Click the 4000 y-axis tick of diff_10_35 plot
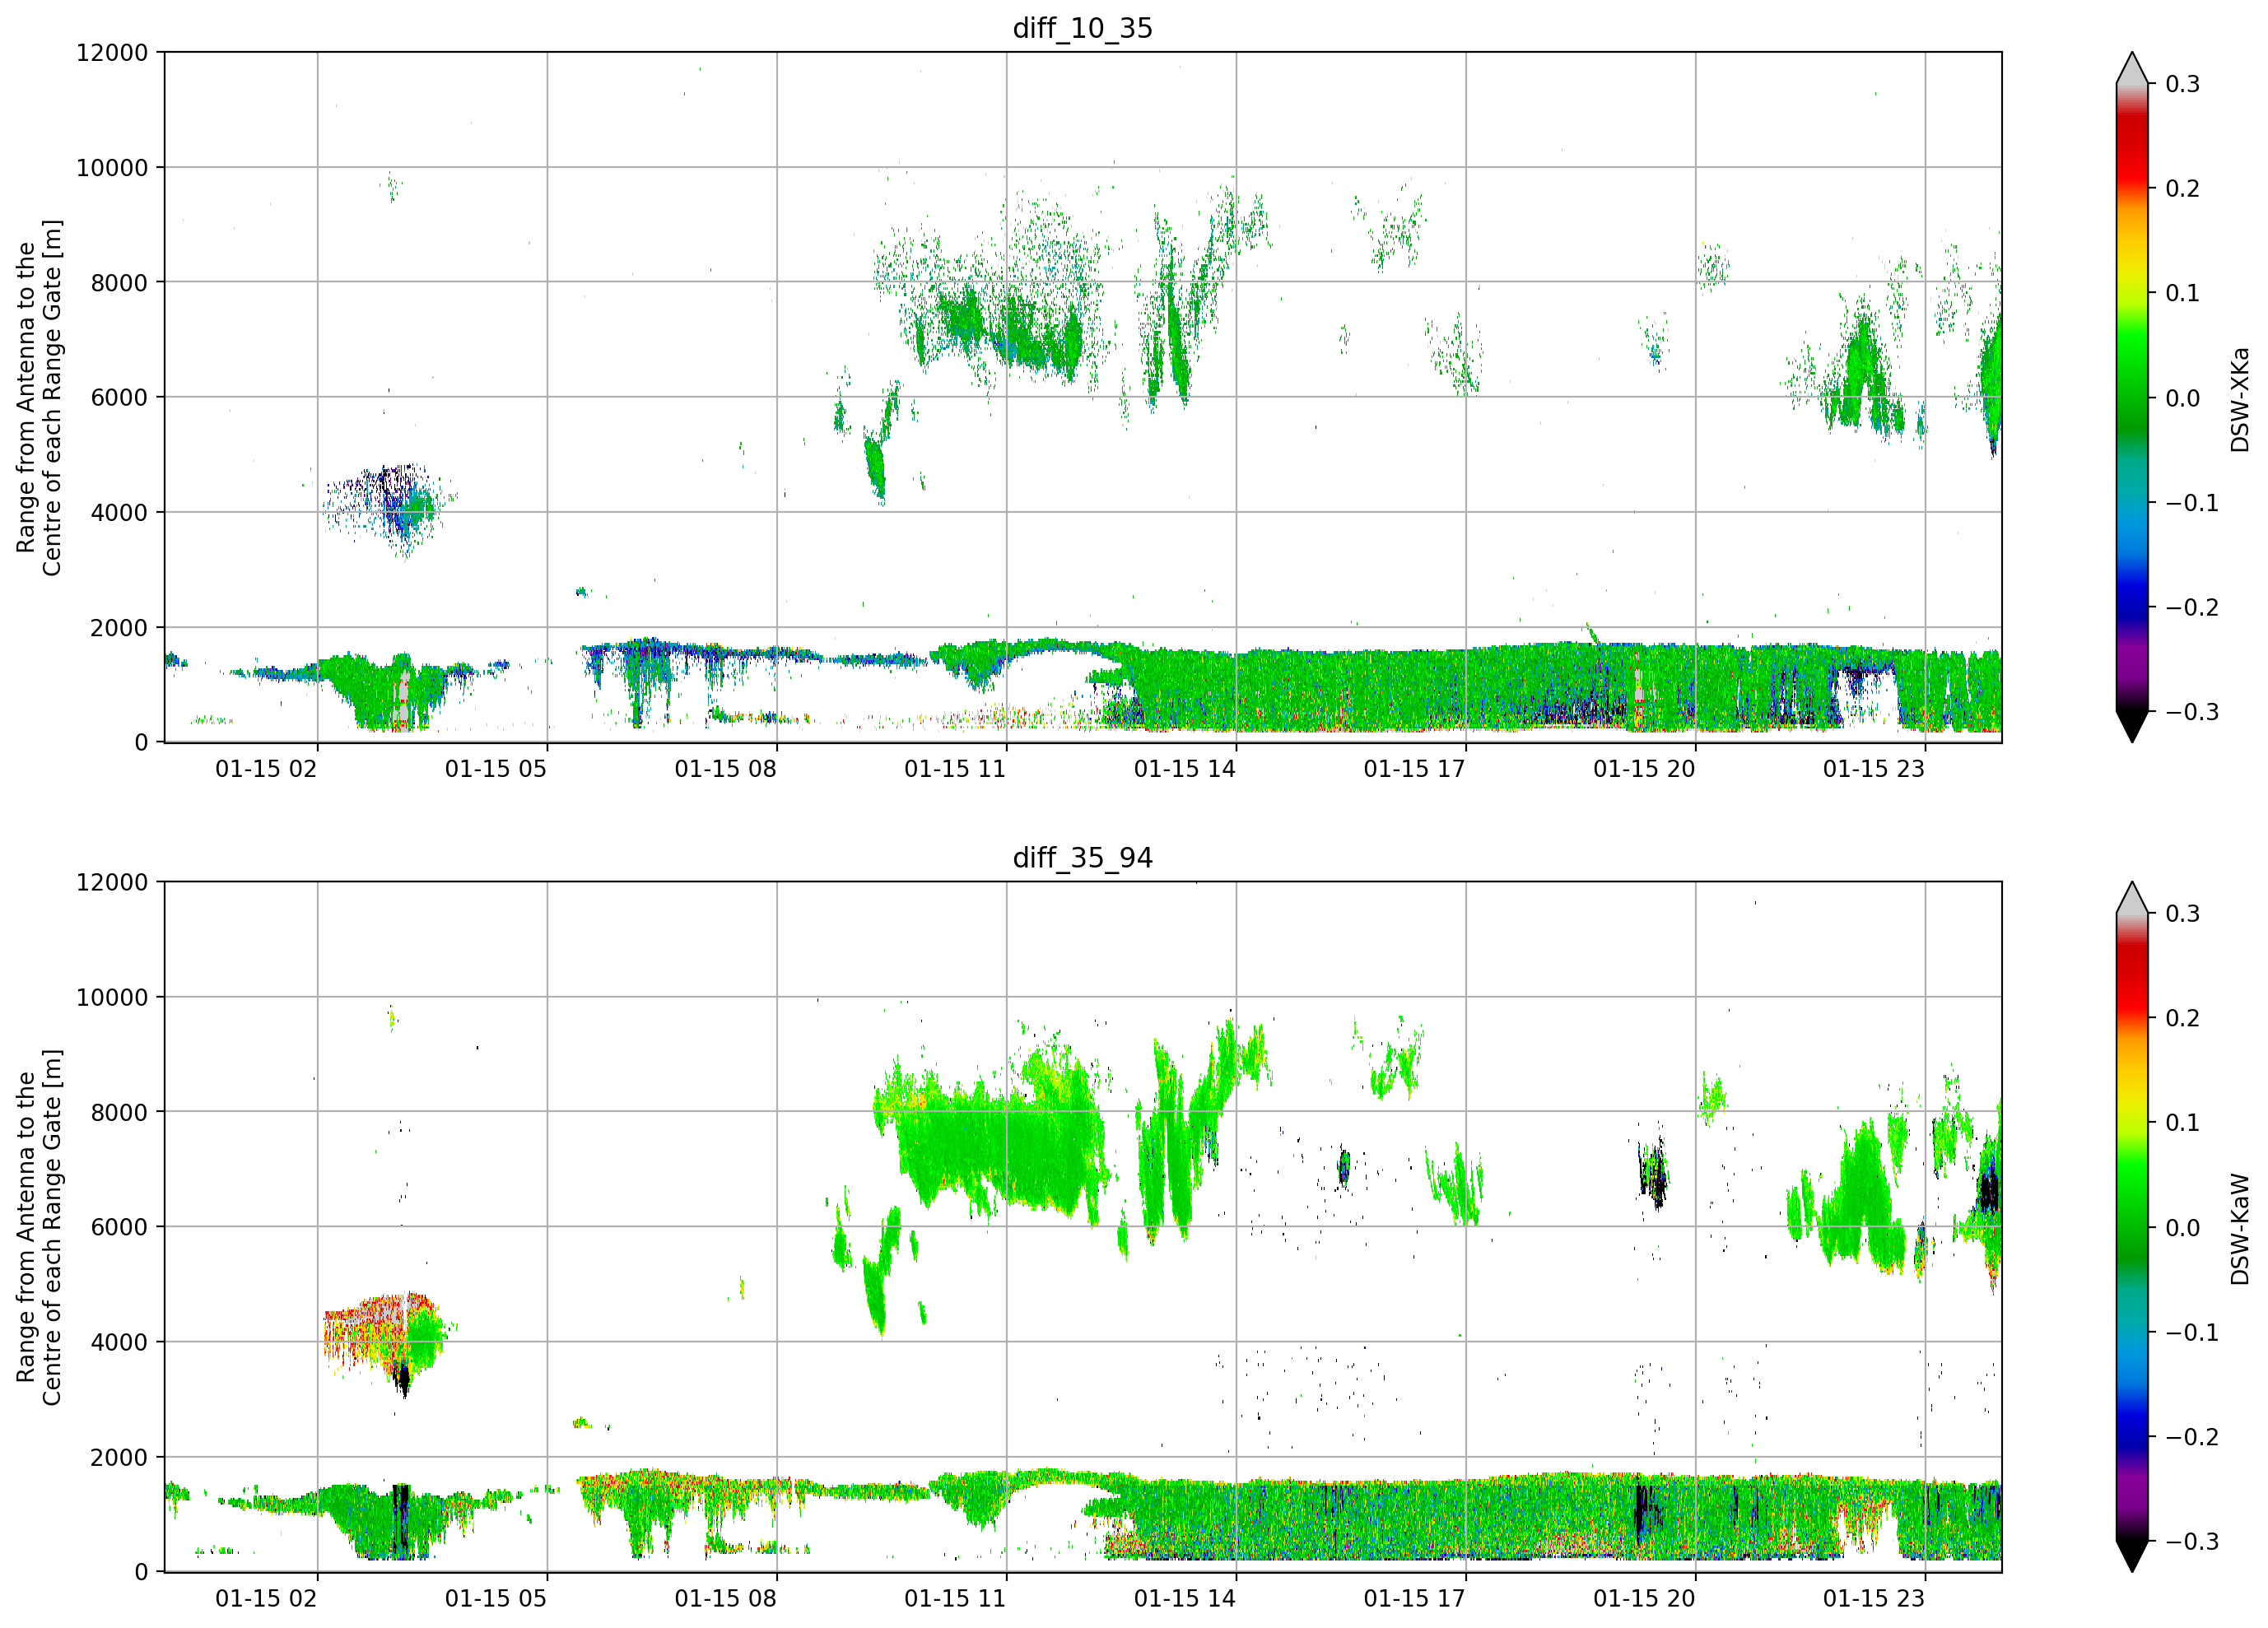Image resolution: width=2268 pixels, height=1628 pixels. (x=119, y=513)
